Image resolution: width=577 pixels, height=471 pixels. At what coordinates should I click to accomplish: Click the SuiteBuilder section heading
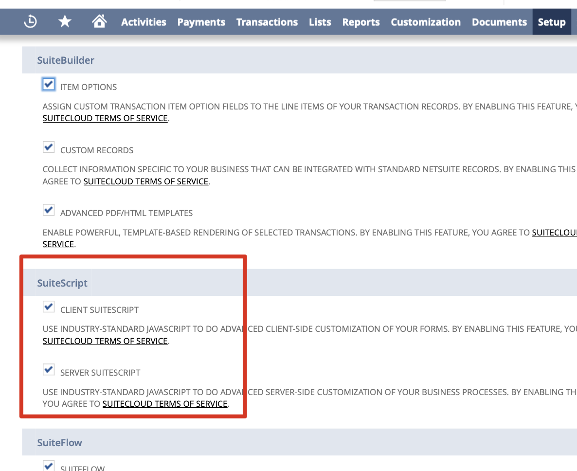[66, 60]
